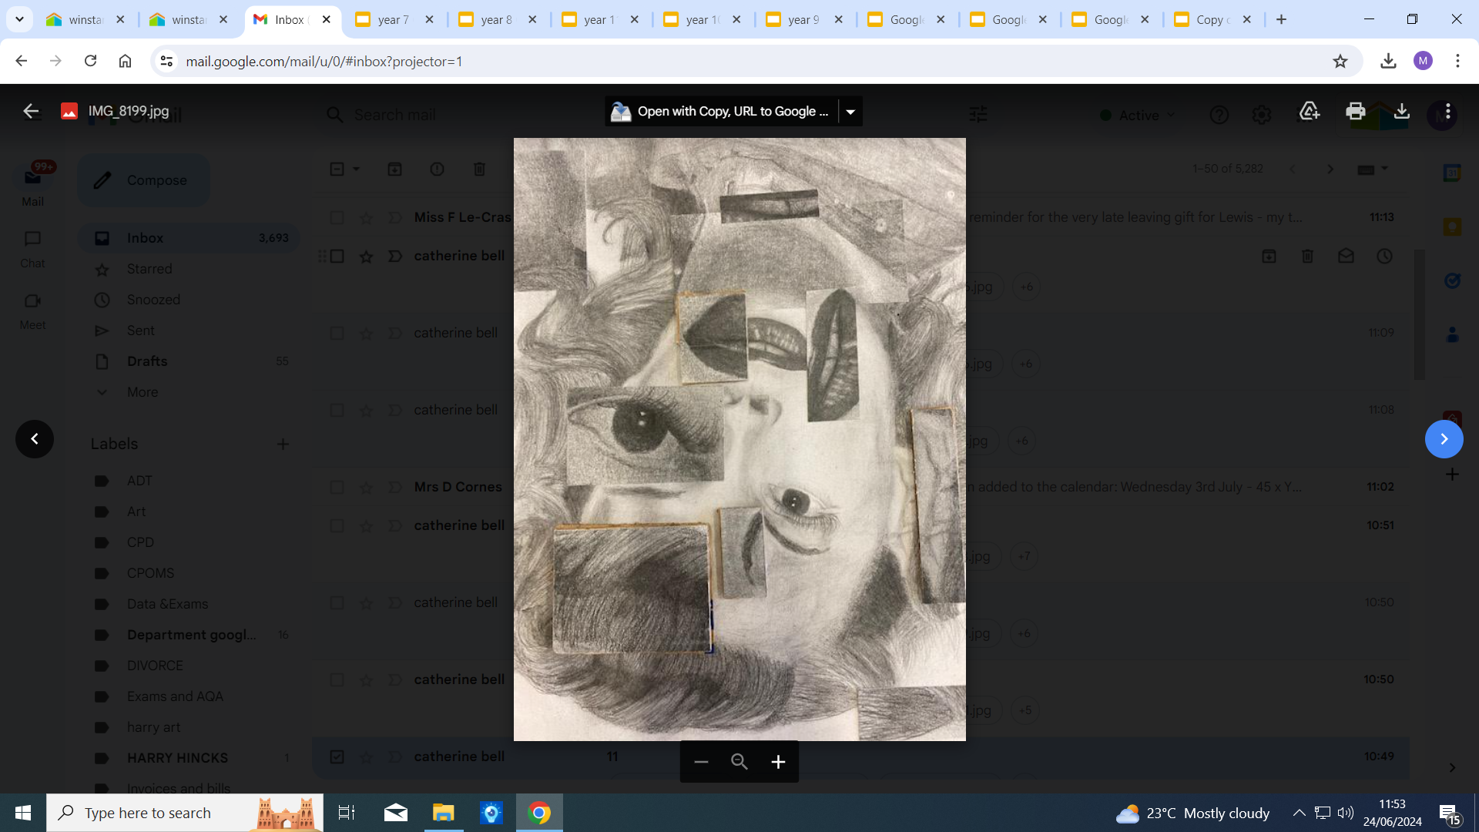Open the Active status dropdown
This screenshot has width=1479, height=832.
tap(1138, 115)
